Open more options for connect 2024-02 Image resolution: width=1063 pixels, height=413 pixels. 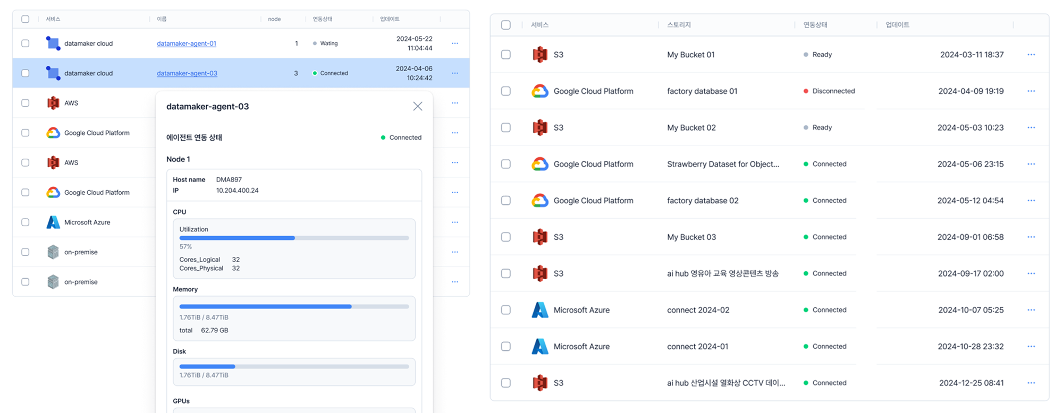click(x=1031, y=310)
